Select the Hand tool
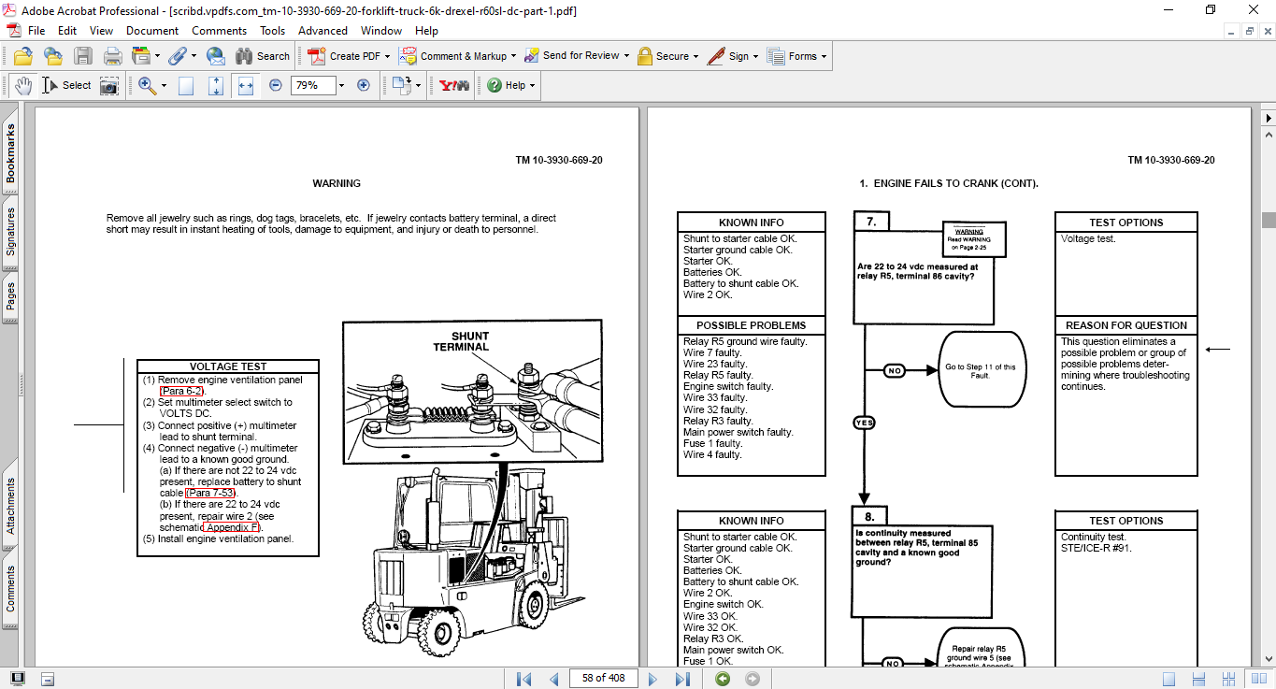The height and width of the screenshot is (689, 1276). click(x=23, y=85)
